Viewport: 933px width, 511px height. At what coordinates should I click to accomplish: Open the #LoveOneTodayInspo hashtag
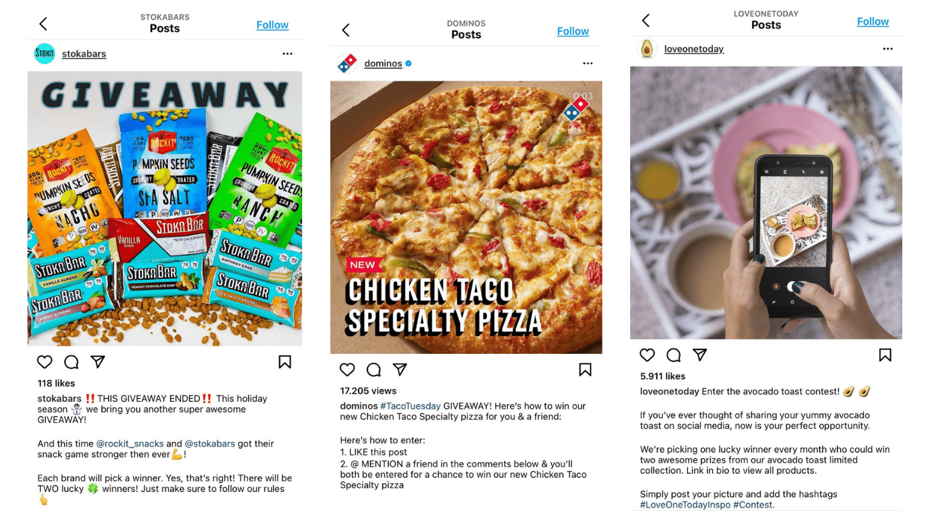pos(685,505)
